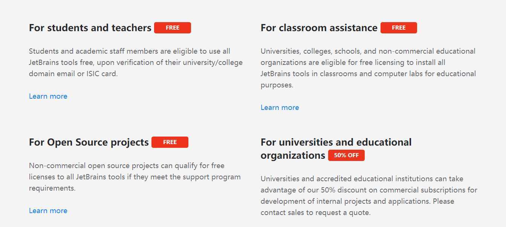Click the "For students and teachers" heading

[x=90, y=28]
